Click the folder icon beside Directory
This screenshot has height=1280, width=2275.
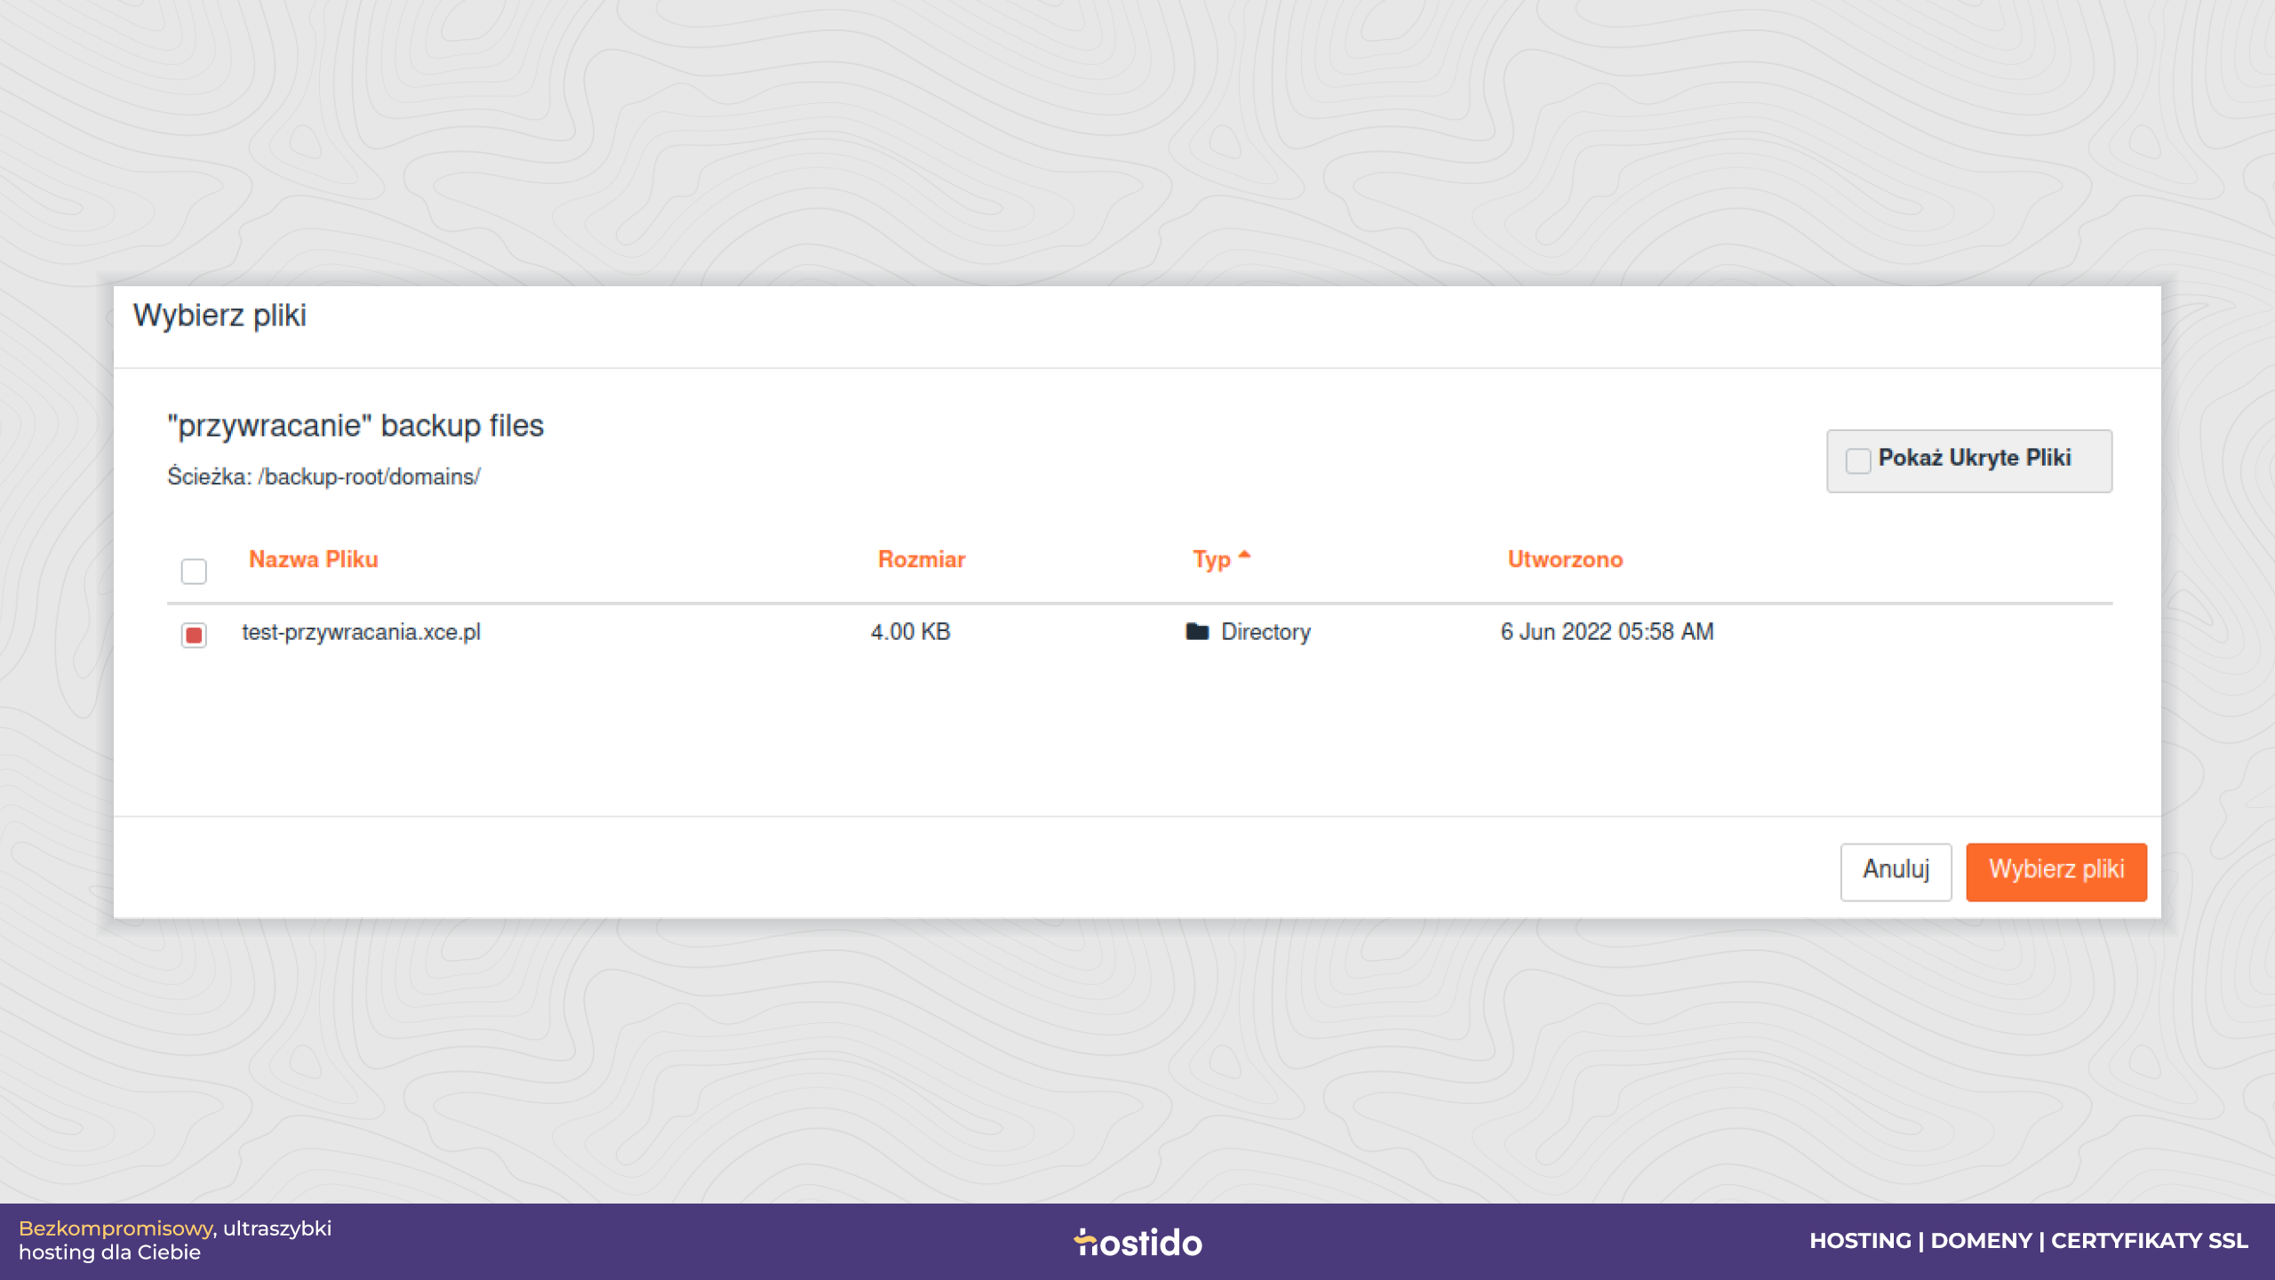(x=1197, y=631)
